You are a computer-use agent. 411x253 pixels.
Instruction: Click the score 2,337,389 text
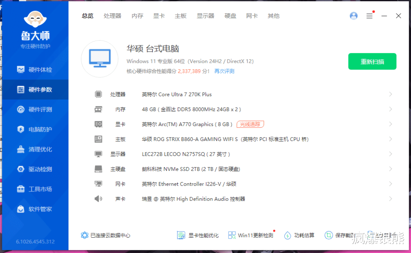[x=189, y=71]
